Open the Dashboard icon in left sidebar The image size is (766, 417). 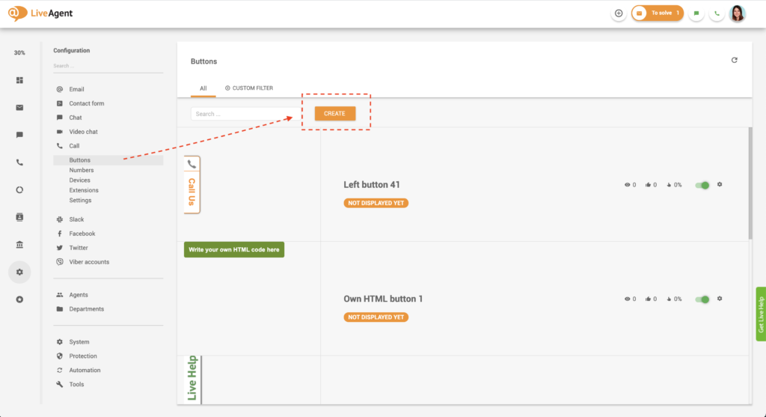tap(19, 80)
